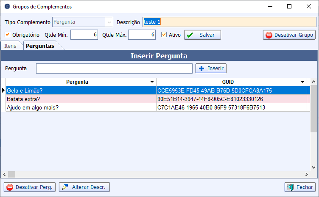Open the GUID column filter arrow
This screenshot has height=197, width=319.
point(302,82)
